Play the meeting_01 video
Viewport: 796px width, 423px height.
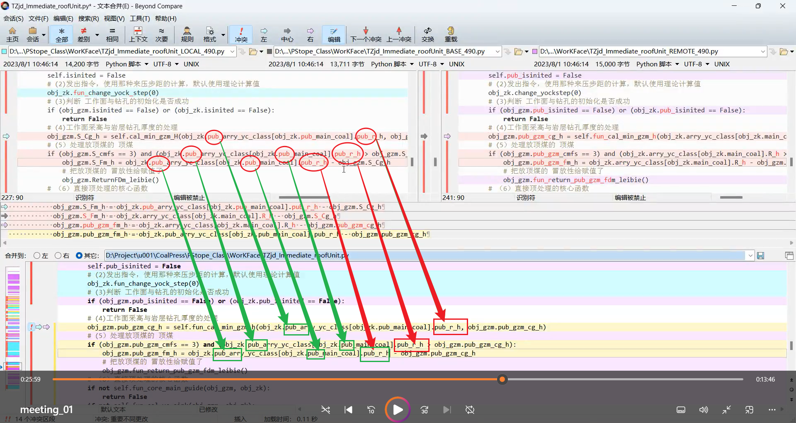pyautogui.click(x=398, y=410)
